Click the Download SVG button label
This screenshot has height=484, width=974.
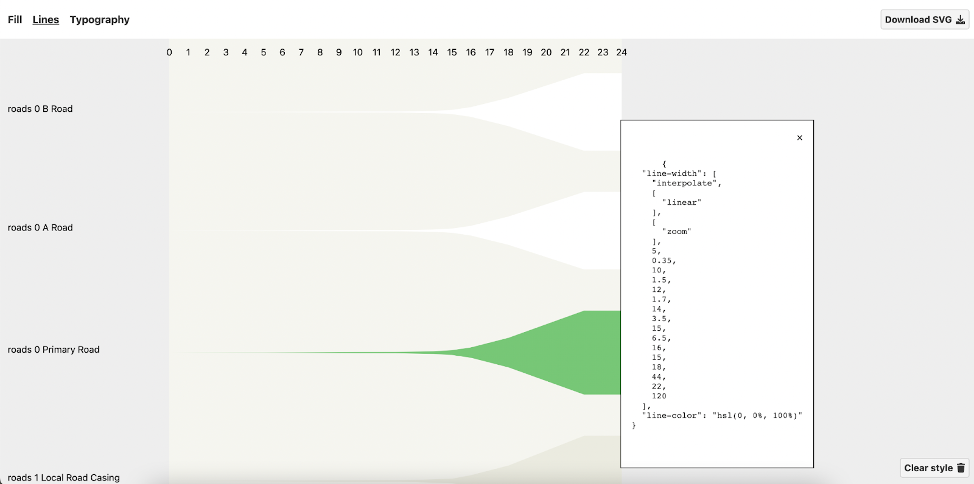pyautogui.click(x=918, y=19)
